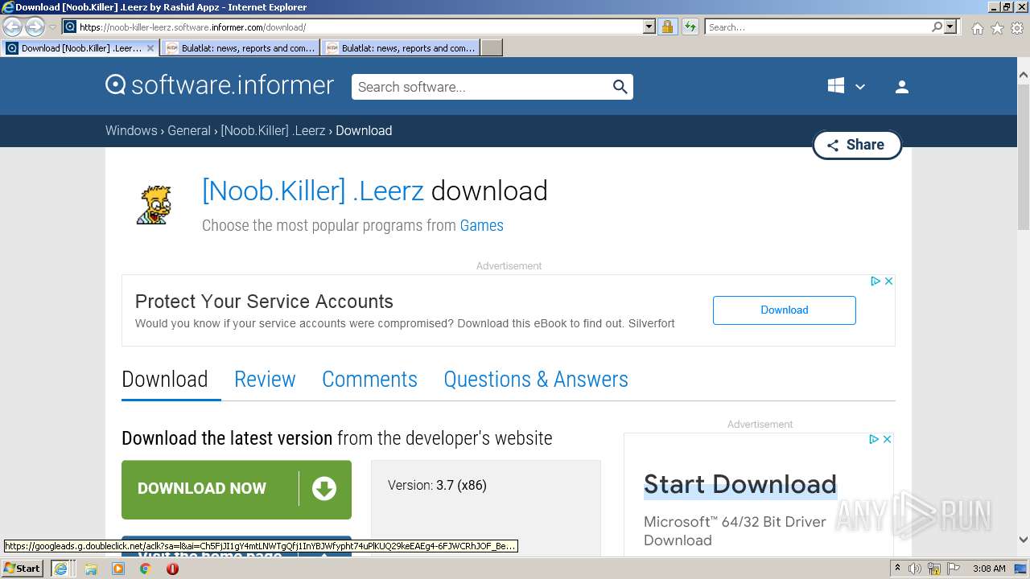Click the Start Download ad headline
The image size is (1030, 579).
point(740,484)
